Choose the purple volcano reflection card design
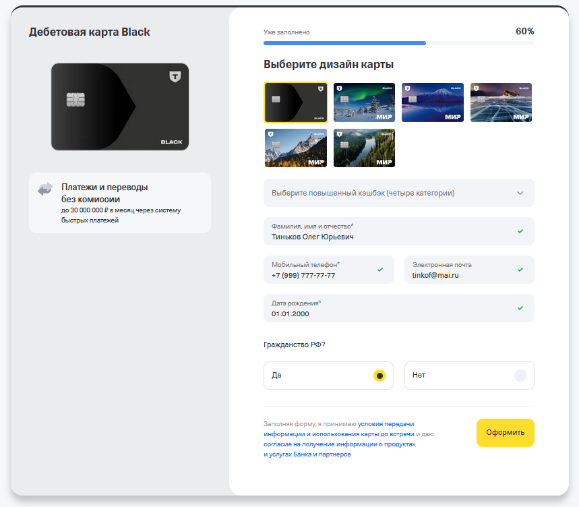 coord(433,102)
